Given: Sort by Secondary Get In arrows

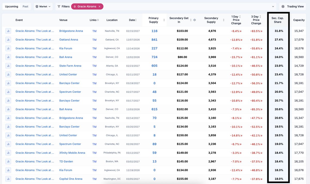Looking at the screenshot, I should 191,20.
